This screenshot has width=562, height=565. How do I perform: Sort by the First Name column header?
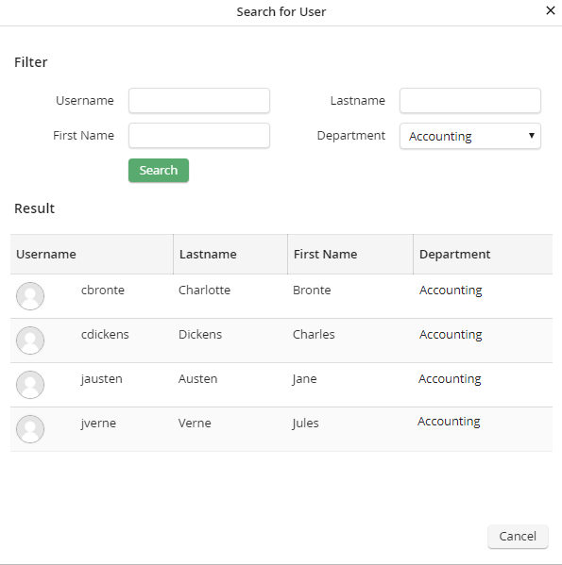pyautogui.click(x=350, y=254)
